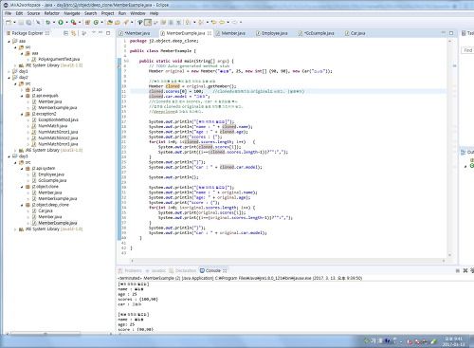Click the editor horizontal scrollbar
Viewport: 474px width, 348px height.
287,261
